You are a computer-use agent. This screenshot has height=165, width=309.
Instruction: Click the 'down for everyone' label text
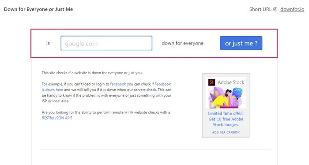tap(182, 43)
